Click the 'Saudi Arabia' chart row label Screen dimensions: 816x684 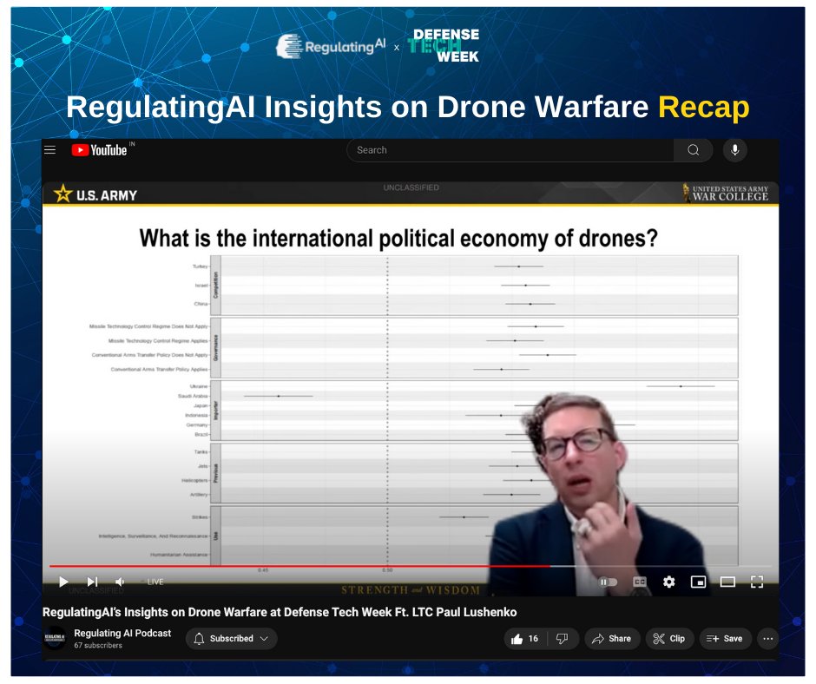(x=193, y=396)
